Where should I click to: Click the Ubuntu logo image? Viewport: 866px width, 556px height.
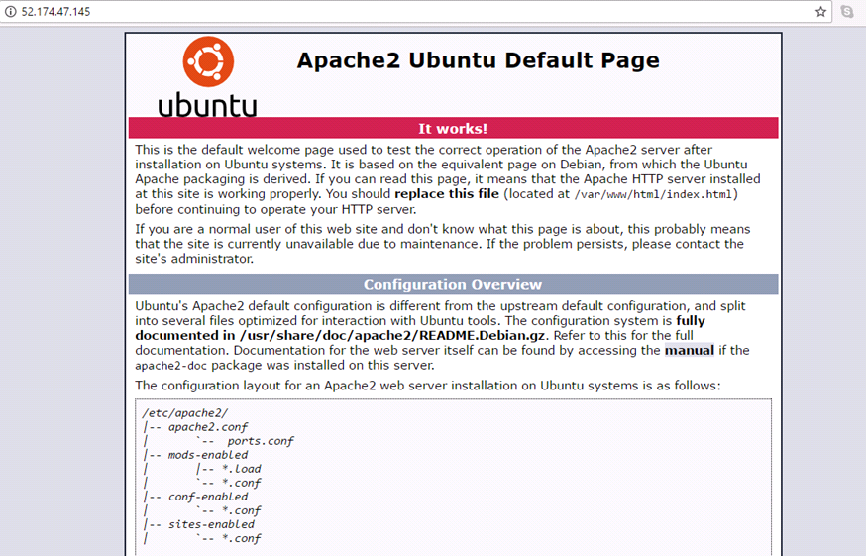208,77
